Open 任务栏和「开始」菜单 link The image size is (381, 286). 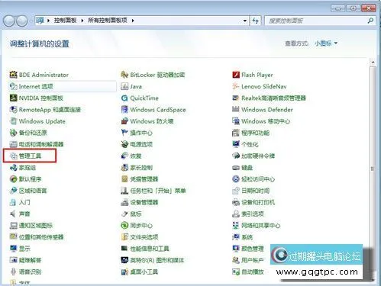tap(158, 191)
